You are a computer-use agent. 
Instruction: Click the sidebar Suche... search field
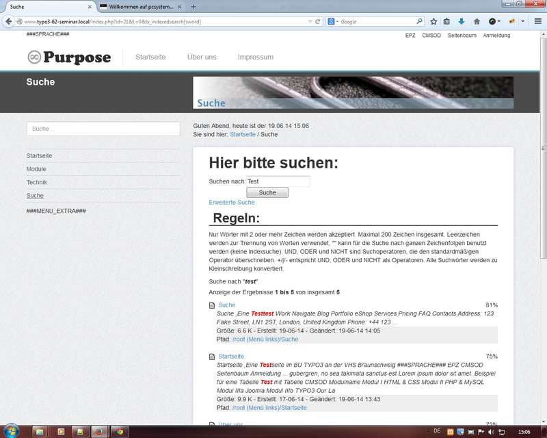point(103,129)
